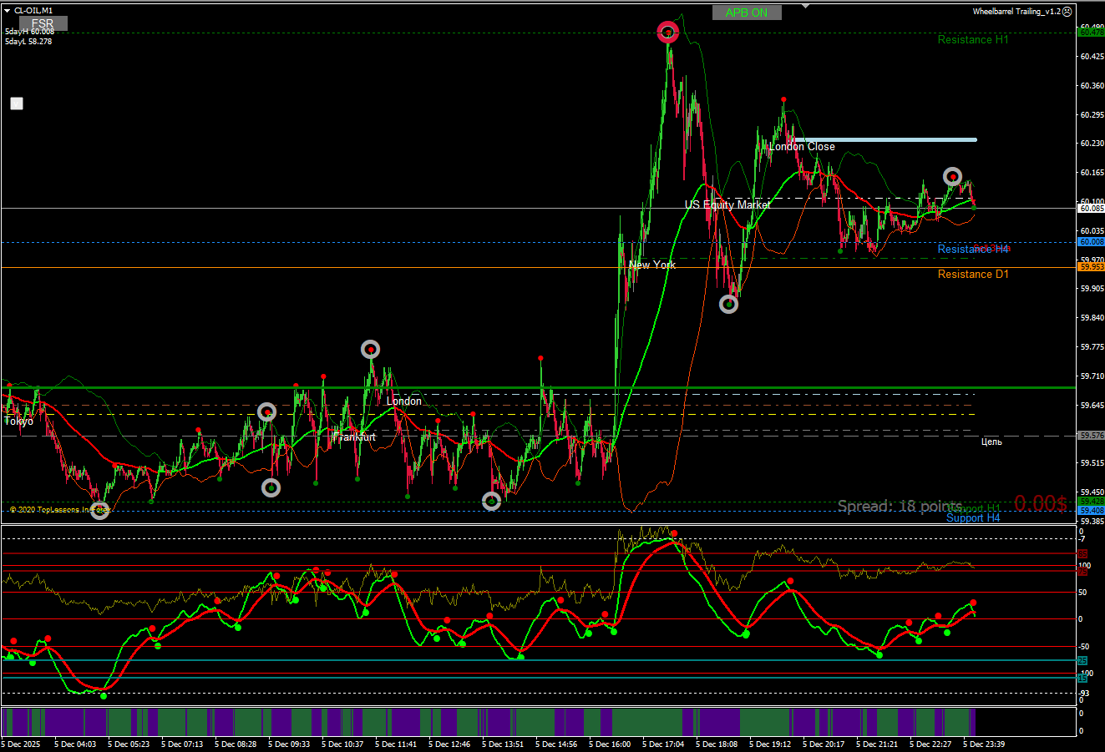1105x752 pixels.
Task: Click the Resistance H4 label
Action: click(973, 250)
